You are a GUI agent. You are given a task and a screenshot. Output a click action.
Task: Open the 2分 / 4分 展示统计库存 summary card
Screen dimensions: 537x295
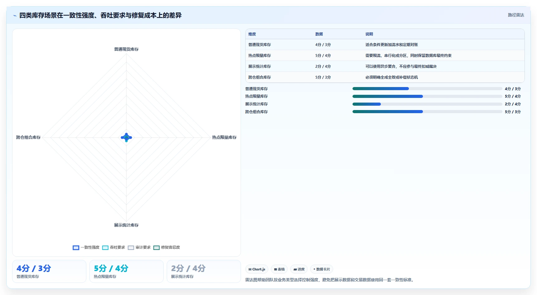coord(204,271)
